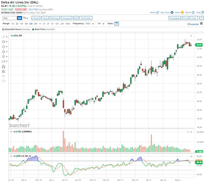Select the 1D range
The height and width of the screenshot is (182, 206).
[x=13, y=24]
